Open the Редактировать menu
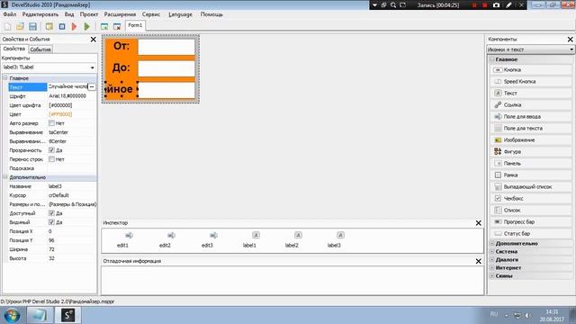 tap(40, 14)
